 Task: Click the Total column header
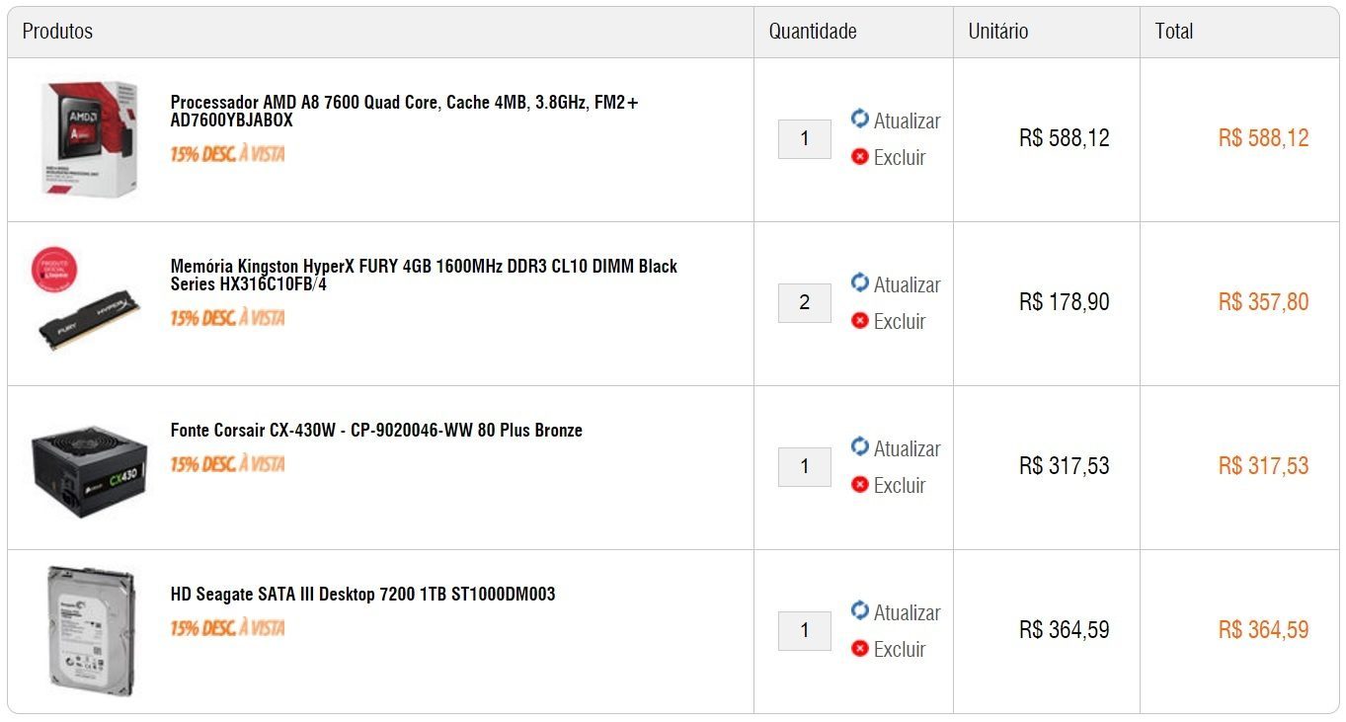tap(1174, 32)
